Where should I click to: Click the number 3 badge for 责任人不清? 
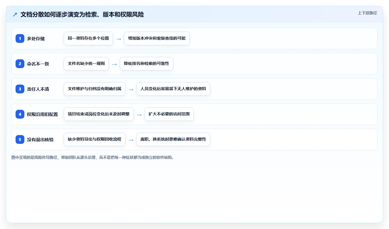(x=20, y=89)
